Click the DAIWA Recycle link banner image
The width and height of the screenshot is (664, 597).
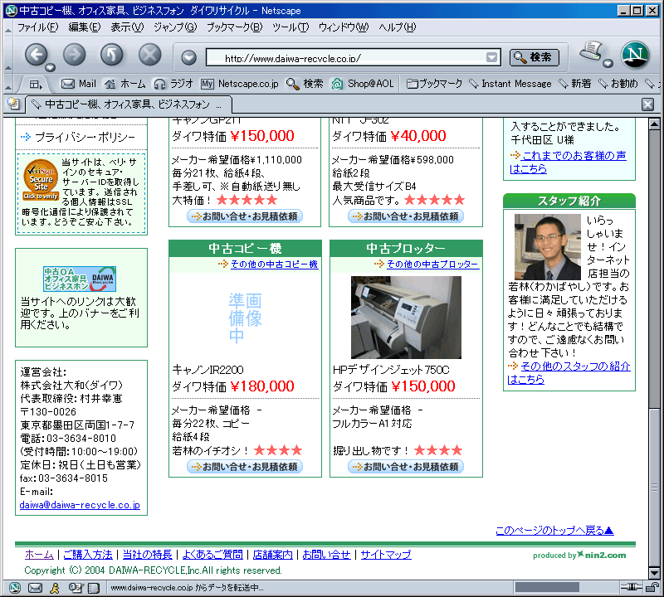(80, 279)
